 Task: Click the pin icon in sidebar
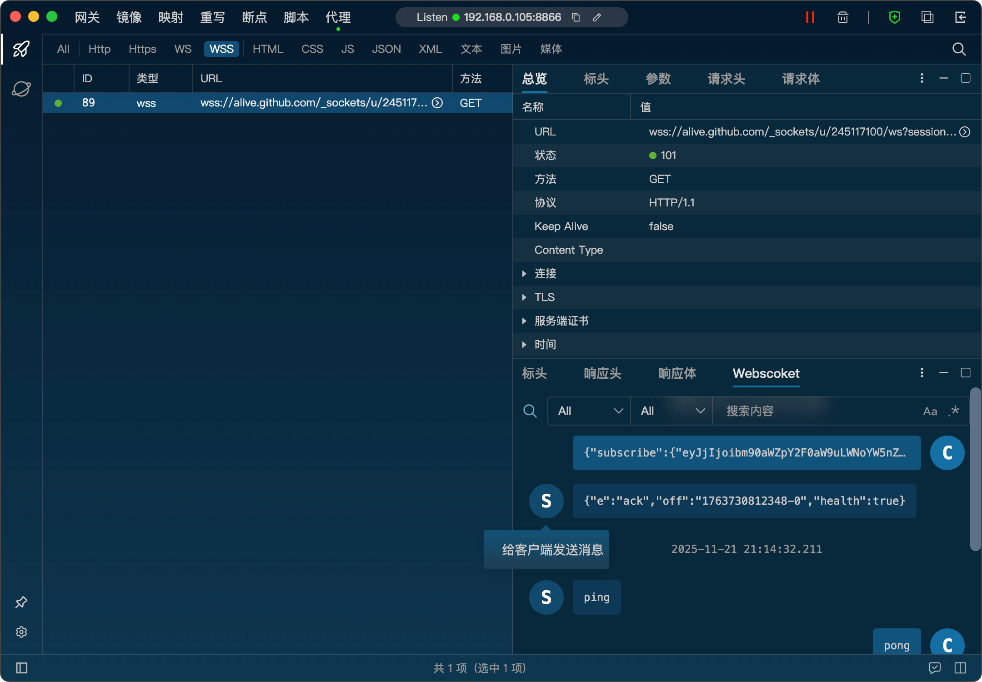pyautogui.click(x=21, y=602)
